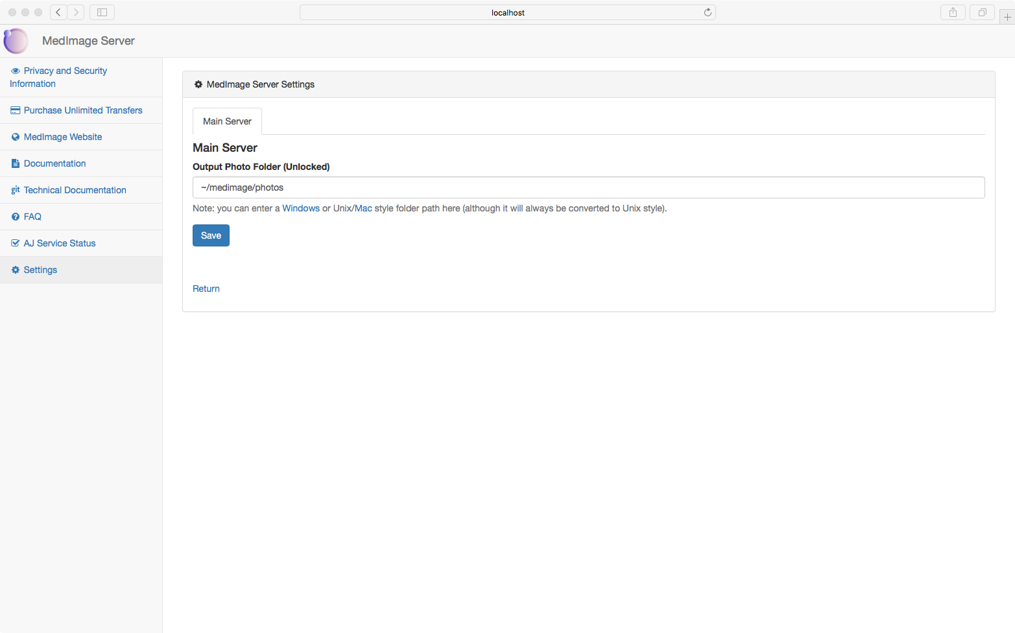Click the gear icon in MedImage Server Settings header
Image resolution: width=1015 pixels, height=633 pixels.
(x=198, y=84)
